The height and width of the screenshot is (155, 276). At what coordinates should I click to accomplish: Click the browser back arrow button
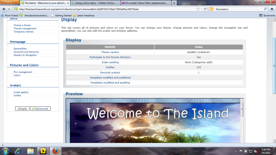point(4,9)
